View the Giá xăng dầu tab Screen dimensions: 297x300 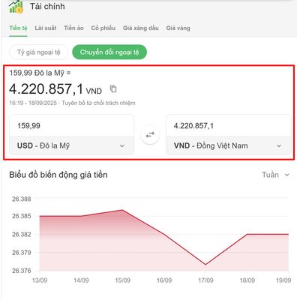(x=141, y=28)
